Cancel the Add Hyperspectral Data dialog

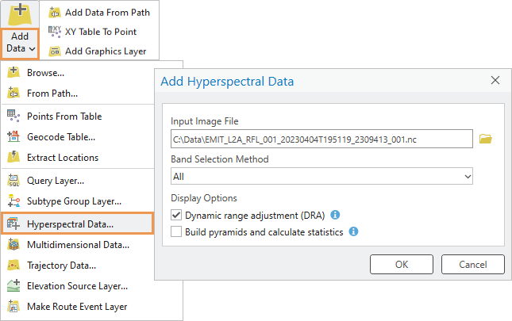(x=472, y=264)
